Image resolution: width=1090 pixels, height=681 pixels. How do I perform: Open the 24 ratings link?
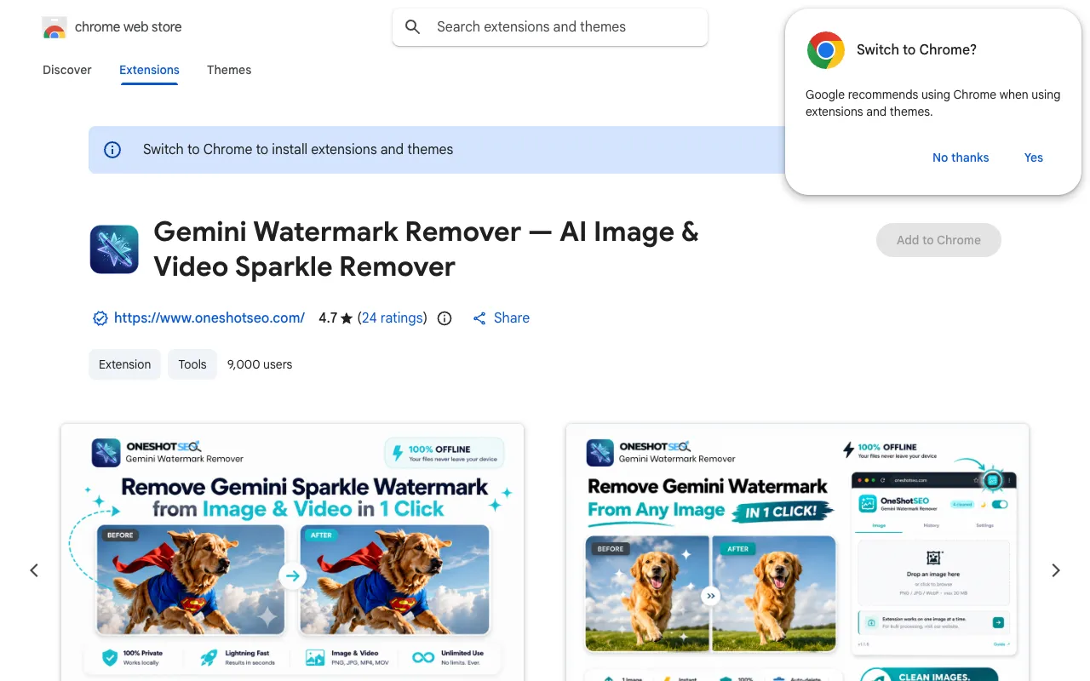393,318
